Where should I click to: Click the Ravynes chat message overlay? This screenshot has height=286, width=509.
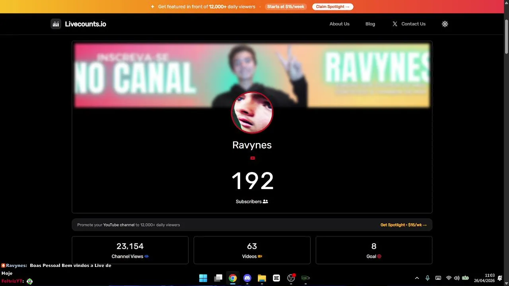coord(56,269)
